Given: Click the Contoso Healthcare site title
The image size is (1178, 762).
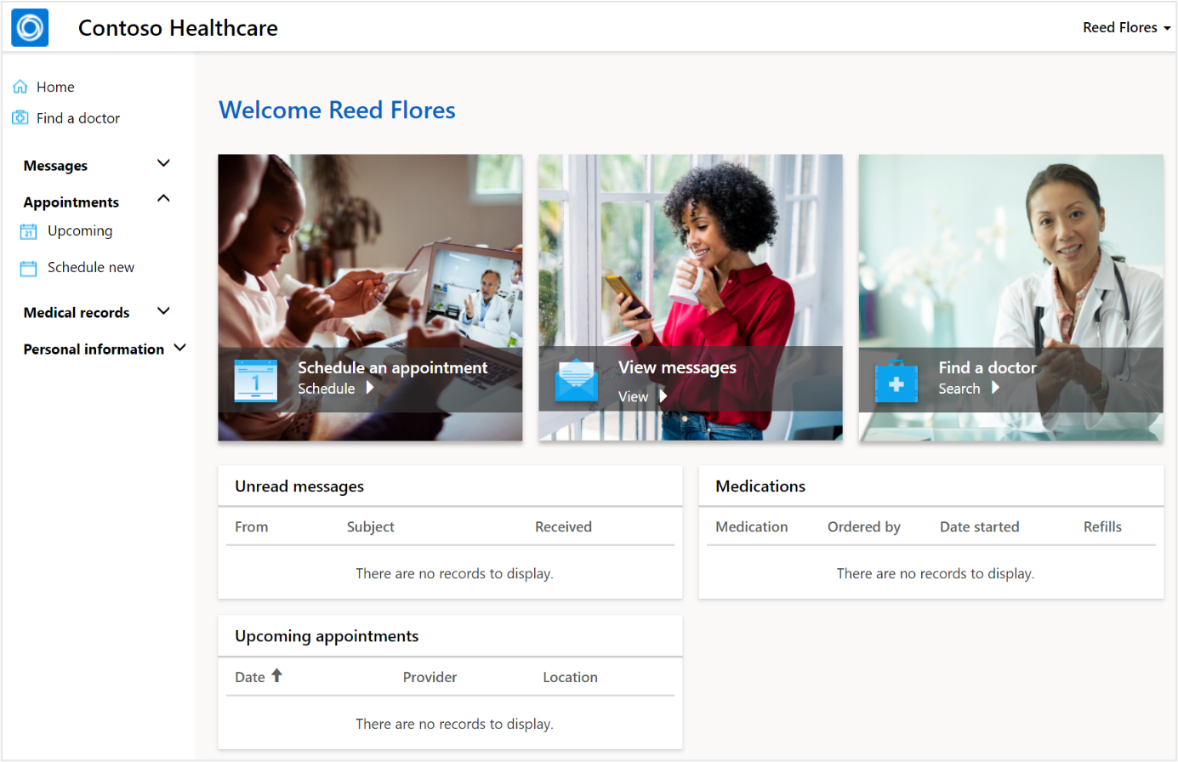Looking at the screenshot, I should pyautogui.click(x=178, y=28).
